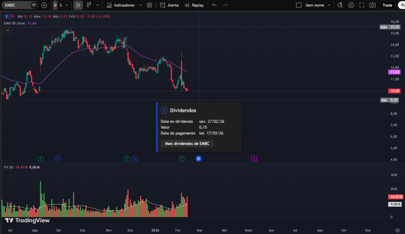
Task: Click the undo arrow icon
Action: coord(214,5)
